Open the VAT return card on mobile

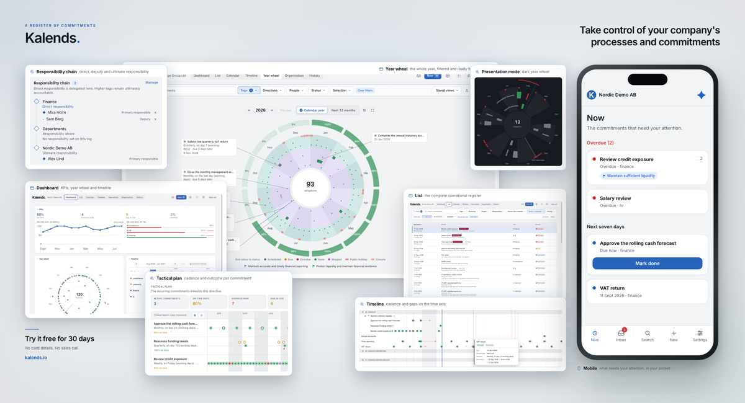(648, 291)
